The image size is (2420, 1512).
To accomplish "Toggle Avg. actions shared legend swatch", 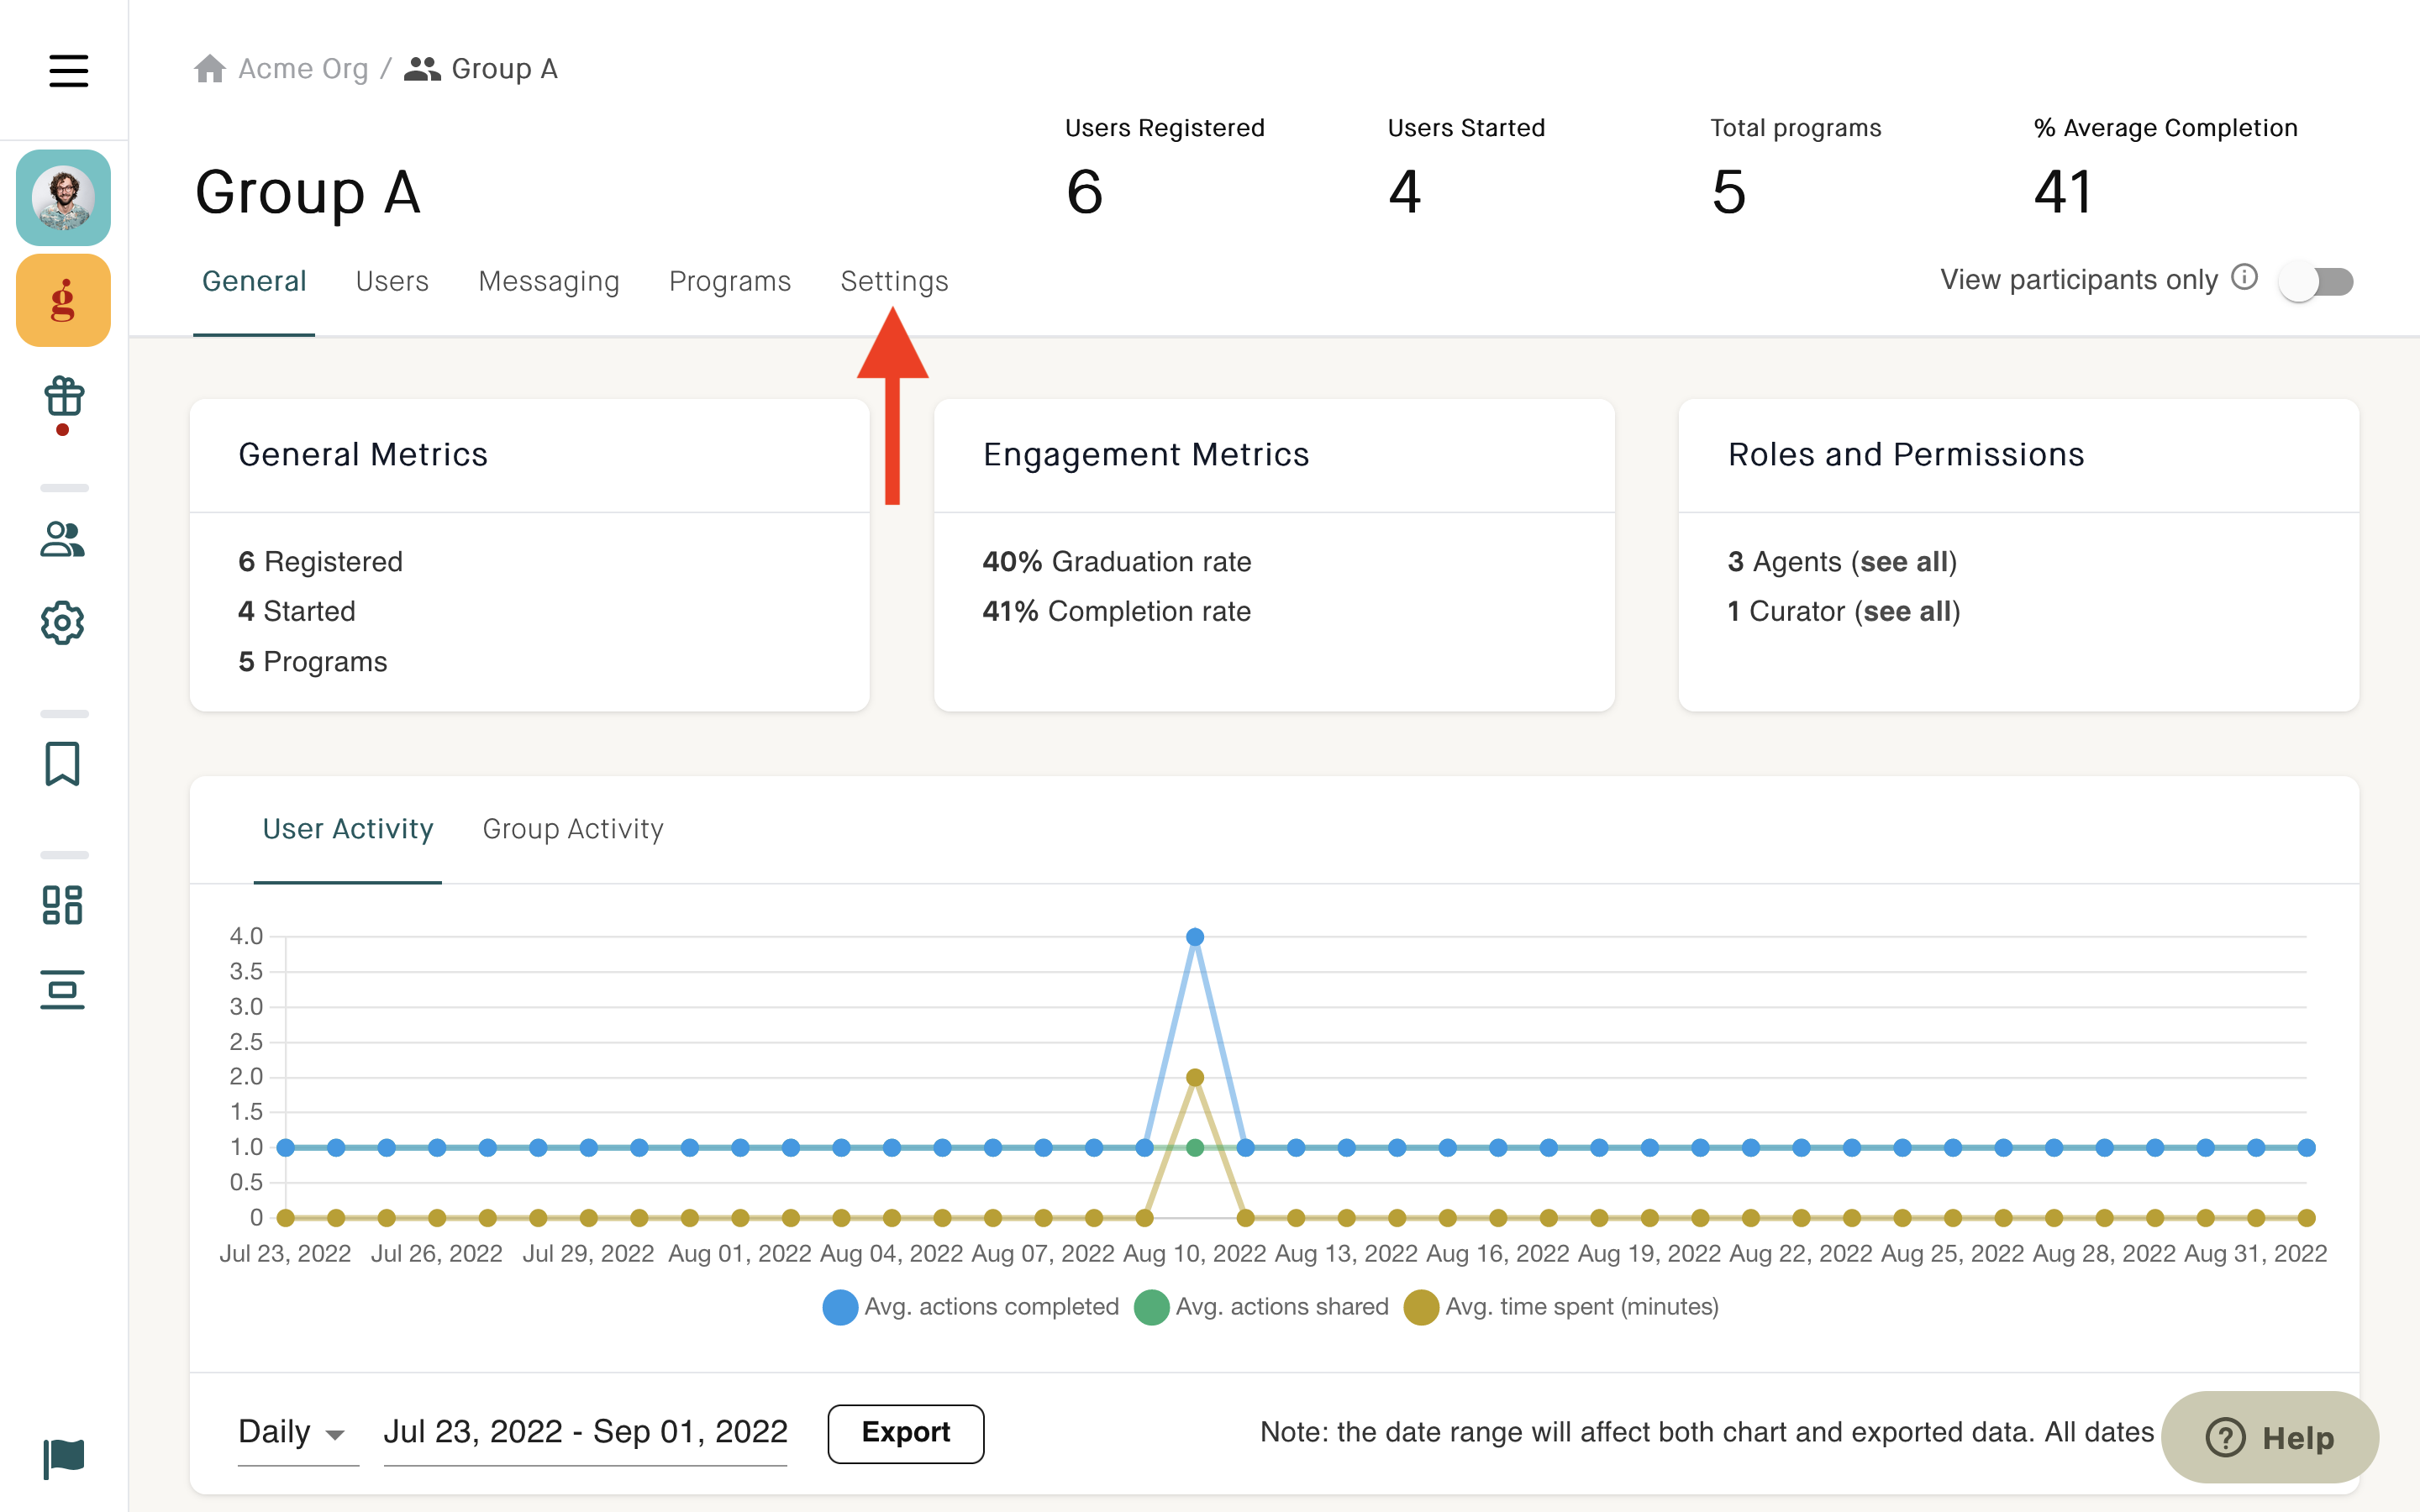I will point(1152,1307).
